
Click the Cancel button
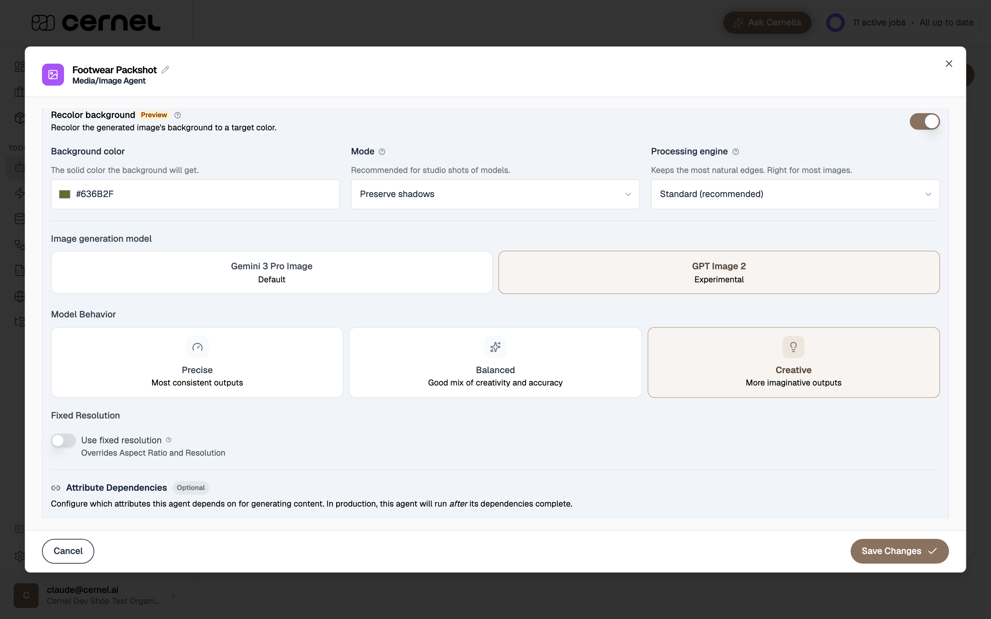point(68,551)
